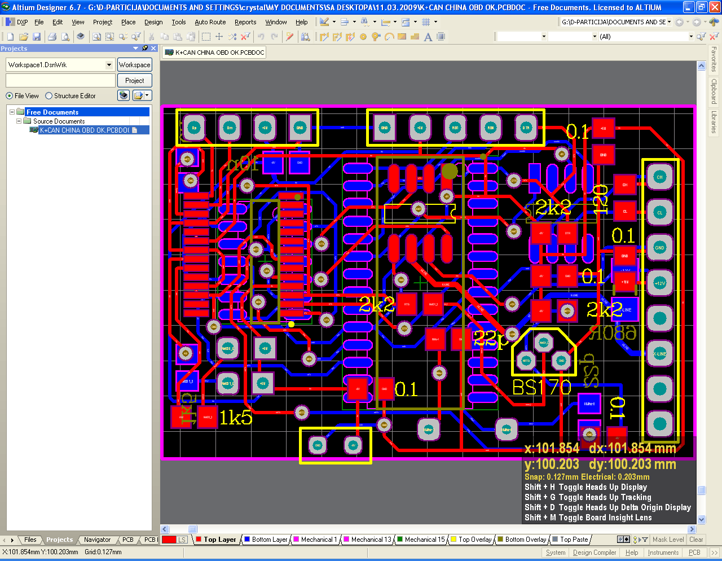The width and height of the screenshot is (722, 561).
Task: Activate the Place String text tool
Action: click(x=428, y=36)
